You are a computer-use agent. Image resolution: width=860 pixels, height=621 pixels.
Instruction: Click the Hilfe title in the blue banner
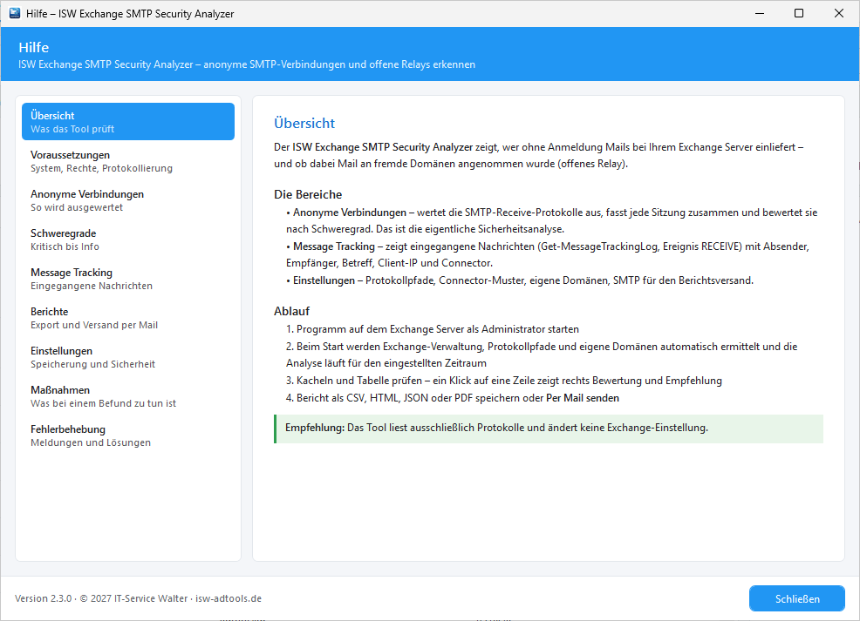tap(33, 48)
